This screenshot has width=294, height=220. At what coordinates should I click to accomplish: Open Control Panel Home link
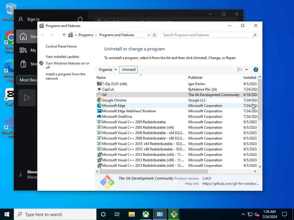(61, 46)
